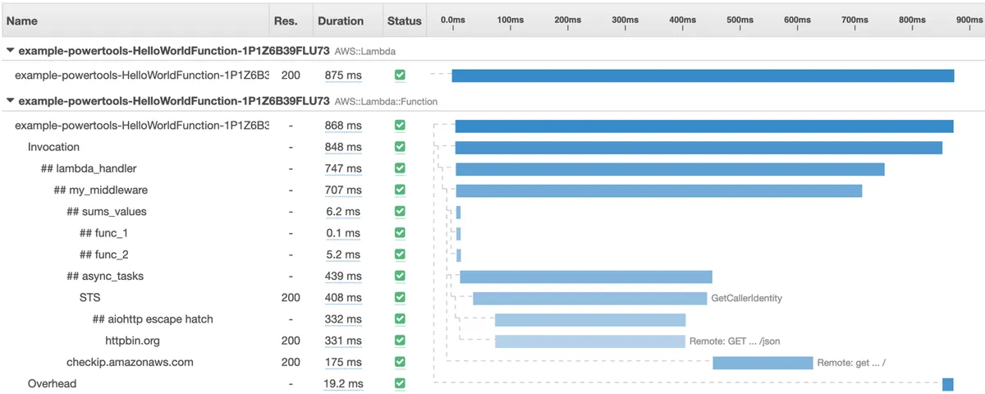Click the STS GetCallerIdentity timeline bar

tap(589, 298)
